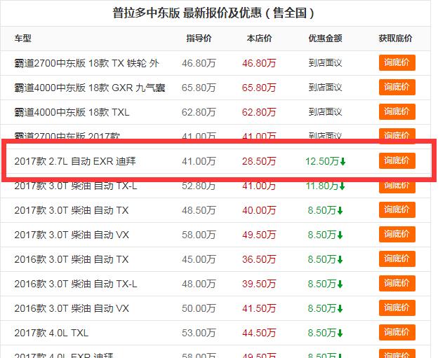Screen dimensions: 445x358
Task: Click 到店面议 in 霸道2700 18款 TX row
Action: click(325, 63)
